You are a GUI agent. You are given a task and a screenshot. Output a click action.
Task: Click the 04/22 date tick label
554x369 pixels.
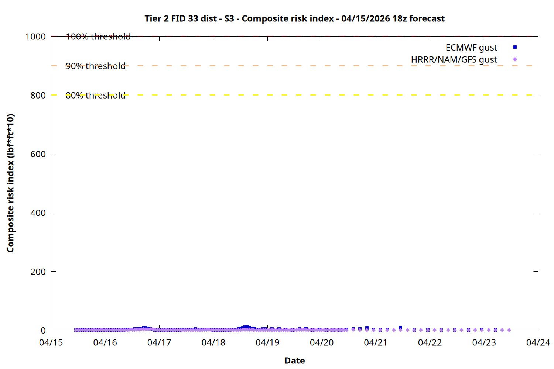tap(430, 343)
